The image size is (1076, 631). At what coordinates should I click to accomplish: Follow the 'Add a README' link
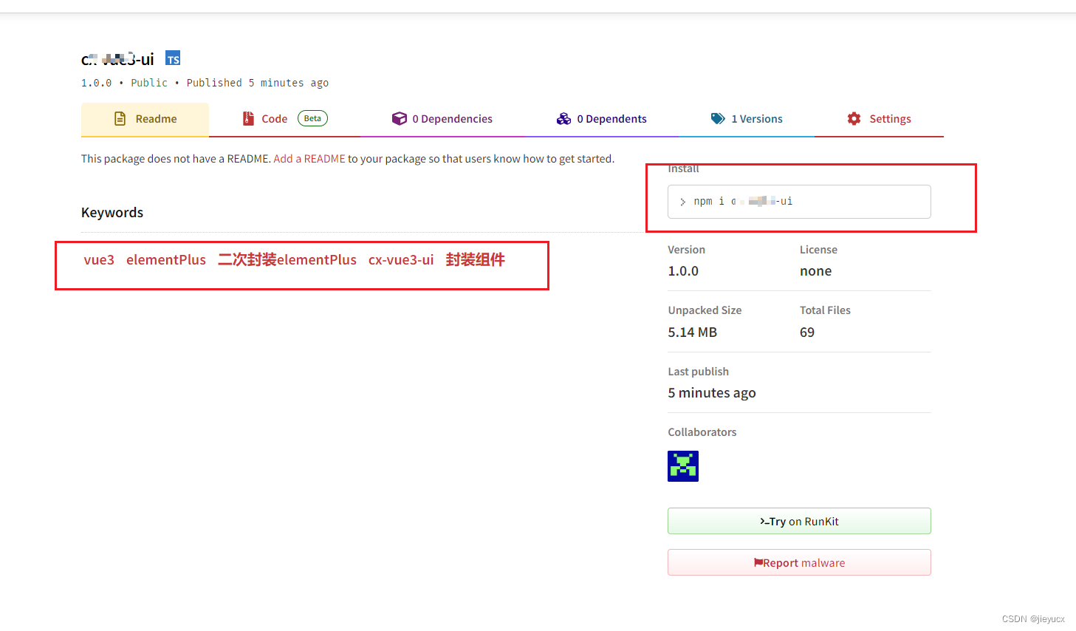pos(309,159)
